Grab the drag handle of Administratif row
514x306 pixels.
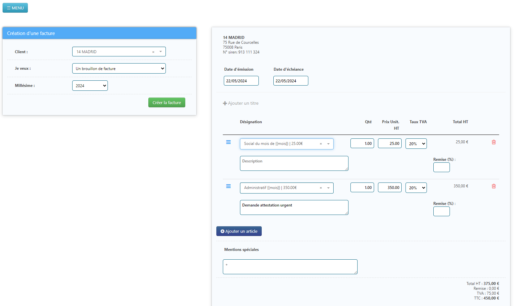228,186
